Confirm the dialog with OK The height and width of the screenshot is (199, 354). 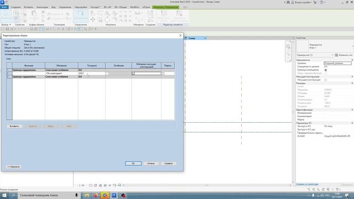coord(133,164)
